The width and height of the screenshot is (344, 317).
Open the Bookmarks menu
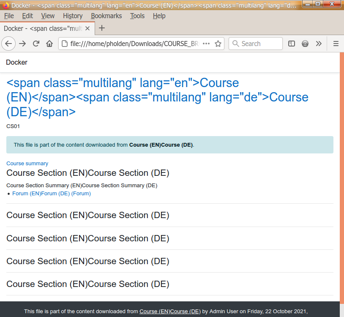106,16
